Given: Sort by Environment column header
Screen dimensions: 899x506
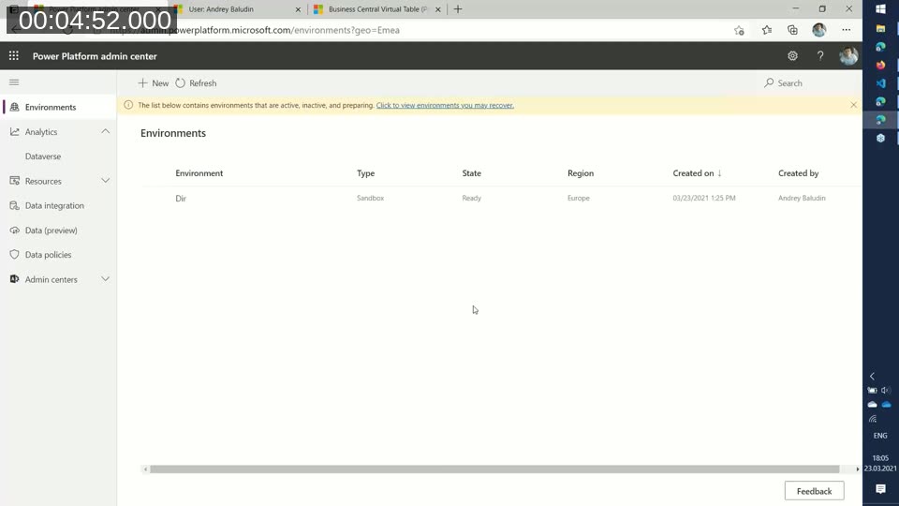Looking at the screenshot, I should tap(199, 173).
